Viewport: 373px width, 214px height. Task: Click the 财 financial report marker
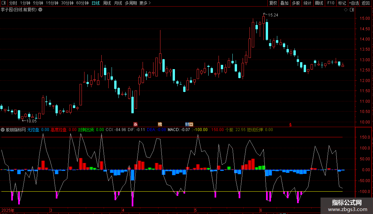(x=187, y=124)
